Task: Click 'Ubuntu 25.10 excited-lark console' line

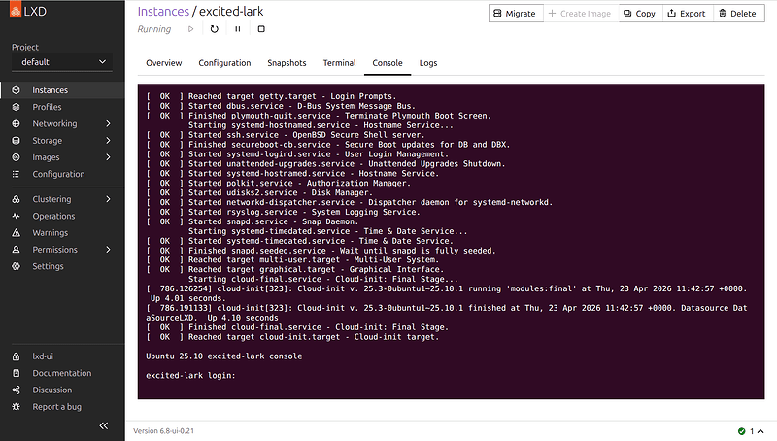Action: pyautogui.click(x=224, y=356)
